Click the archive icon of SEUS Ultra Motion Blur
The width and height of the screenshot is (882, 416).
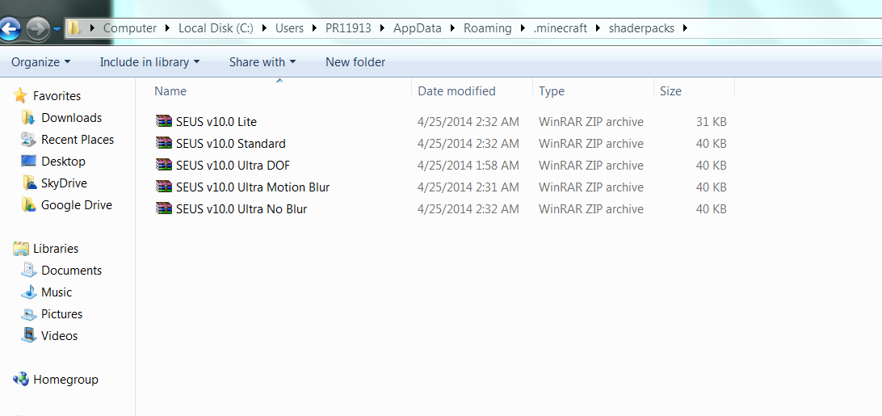pyautogui.click(x=164, y=187)
